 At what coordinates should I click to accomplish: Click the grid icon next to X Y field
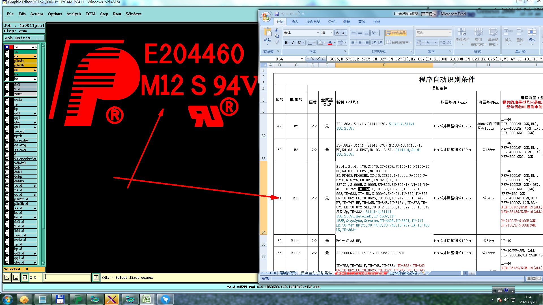(25, 278)
